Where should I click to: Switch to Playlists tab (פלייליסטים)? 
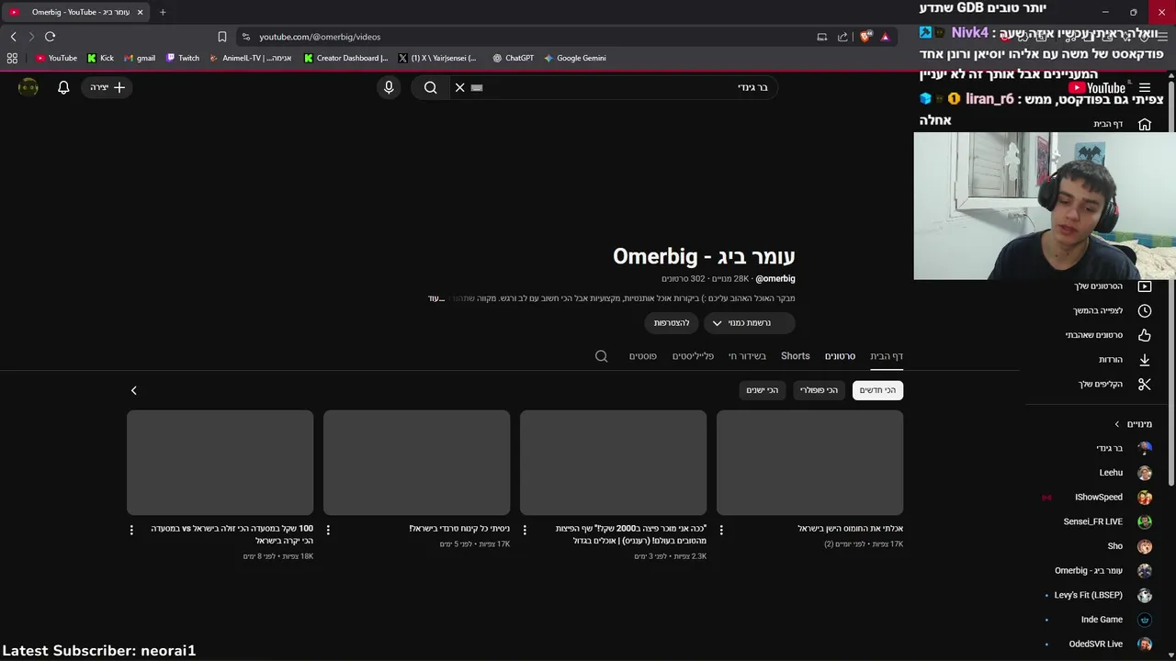693,356
